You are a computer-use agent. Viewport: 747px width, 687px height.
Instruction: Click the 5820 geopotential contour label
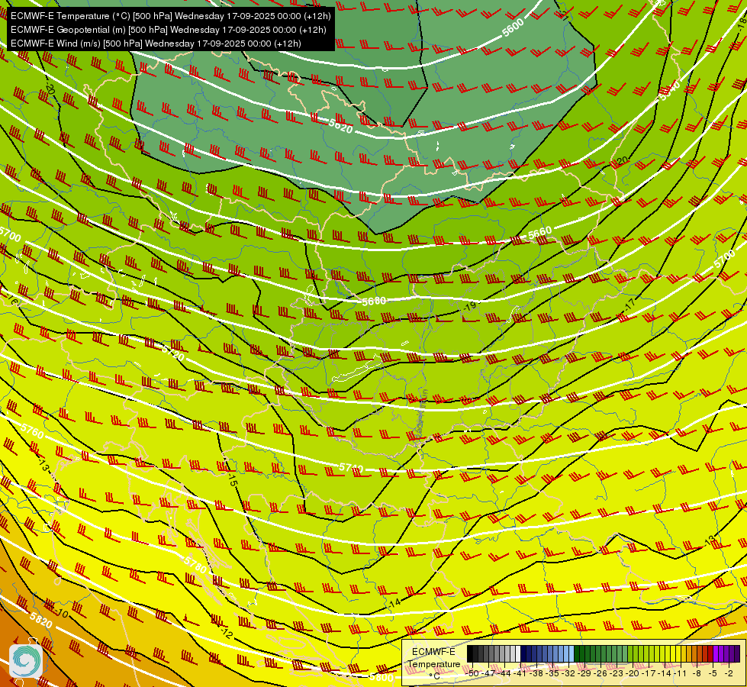coord(41,620)
